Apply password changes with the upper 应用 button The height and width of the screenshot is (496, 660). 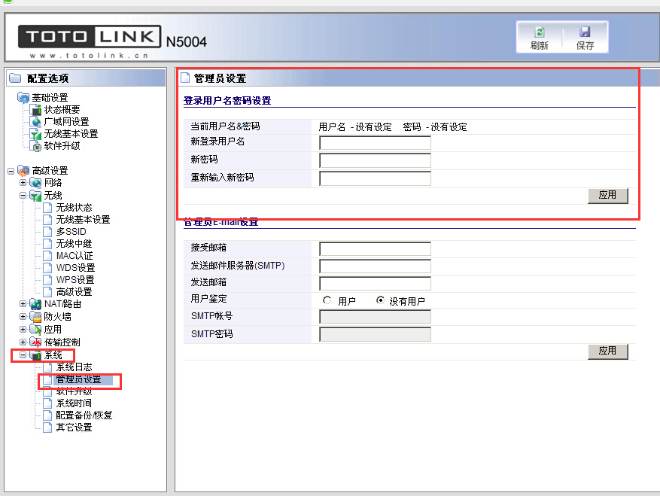pyautogui.click(x=607, y=195)
